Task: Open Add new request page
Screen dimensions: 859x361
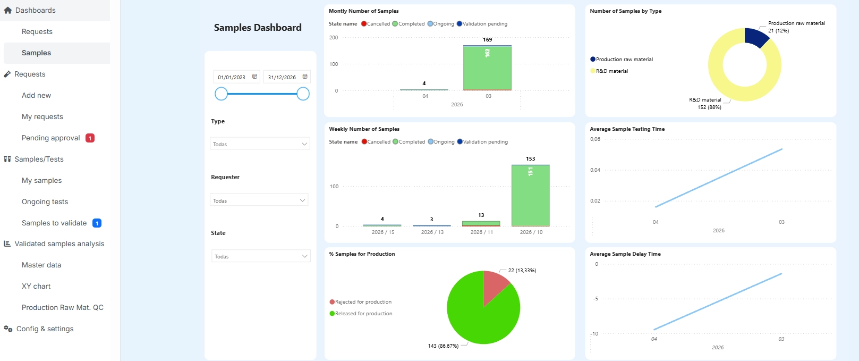Action: coord(36,95)
